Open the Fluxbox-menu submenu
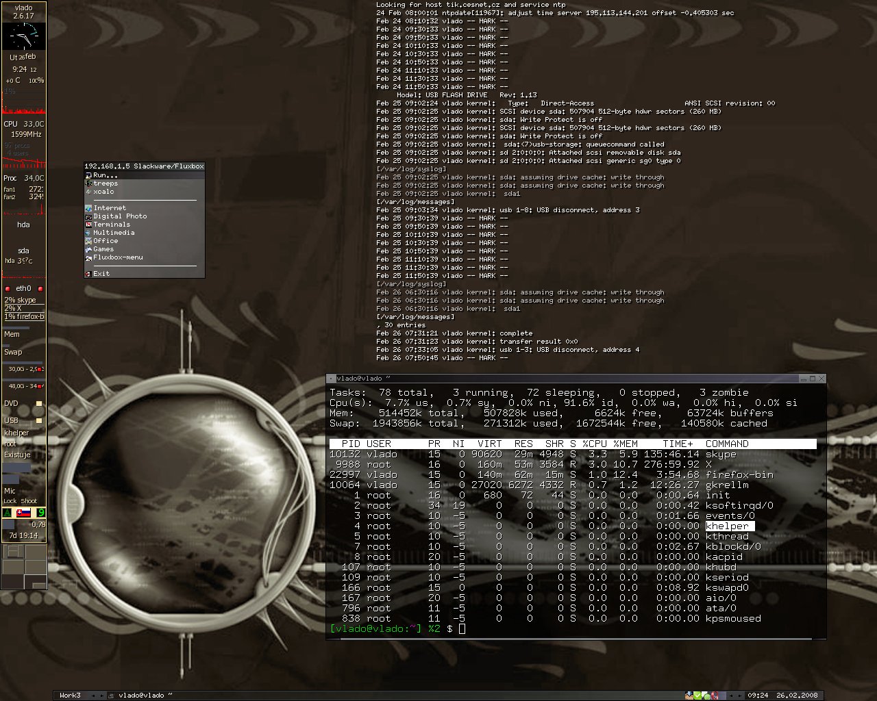 point(144,257)
